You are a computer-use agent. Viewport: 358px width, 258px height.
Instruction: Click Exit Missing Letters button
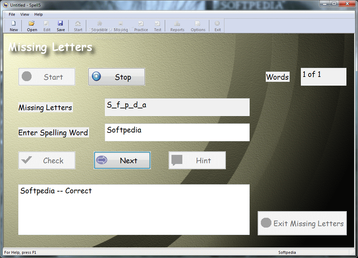pyautogui.click(x=302, y=223)
